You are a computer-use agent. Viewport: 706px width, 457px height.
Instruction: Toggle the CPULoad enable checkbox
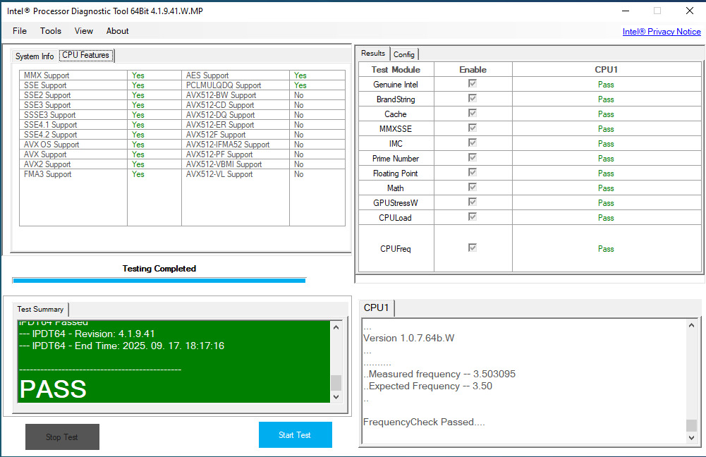473,217
